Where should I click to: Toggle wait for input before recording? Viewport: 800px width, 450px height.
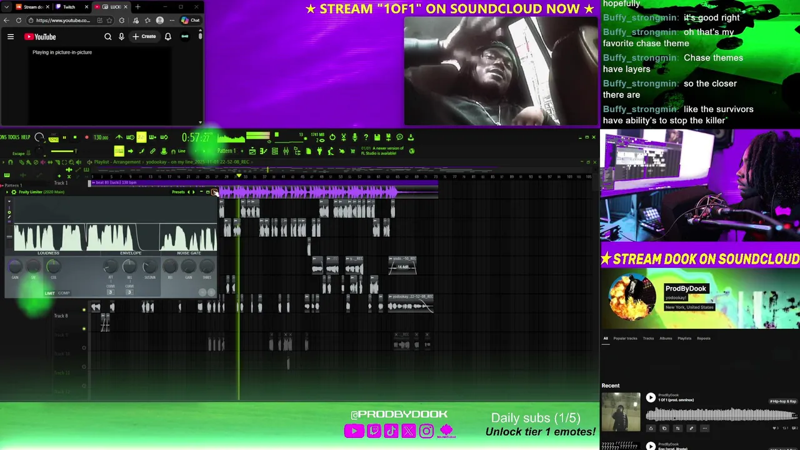point(130,137)
